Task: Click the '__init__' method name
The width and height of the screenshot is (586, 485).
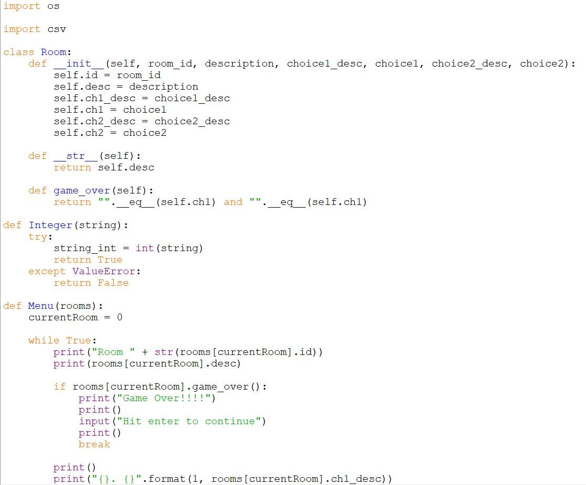Action: [x=79, y=64]
